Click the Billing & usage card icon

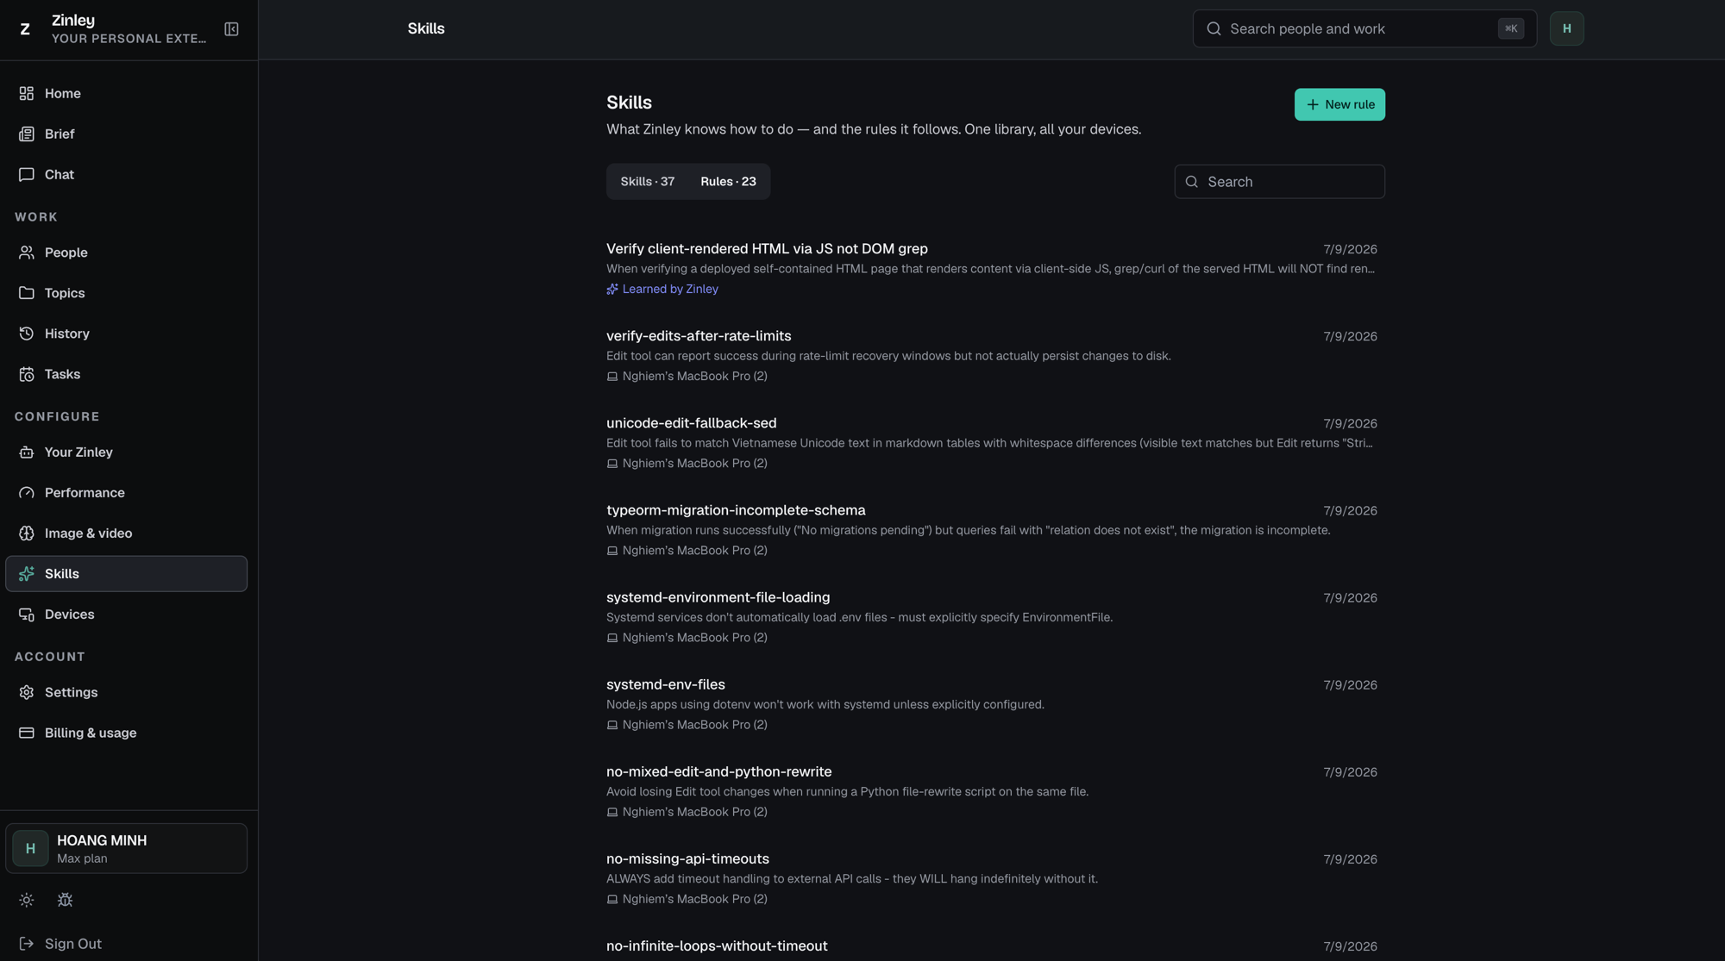pyautogui.click(x=27, y=733)
